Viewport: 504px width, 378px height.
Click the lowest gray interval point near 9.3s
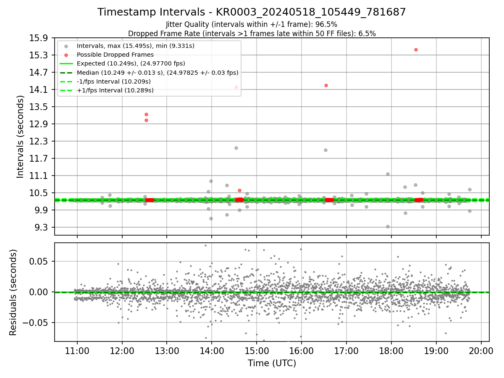[388, 226]
